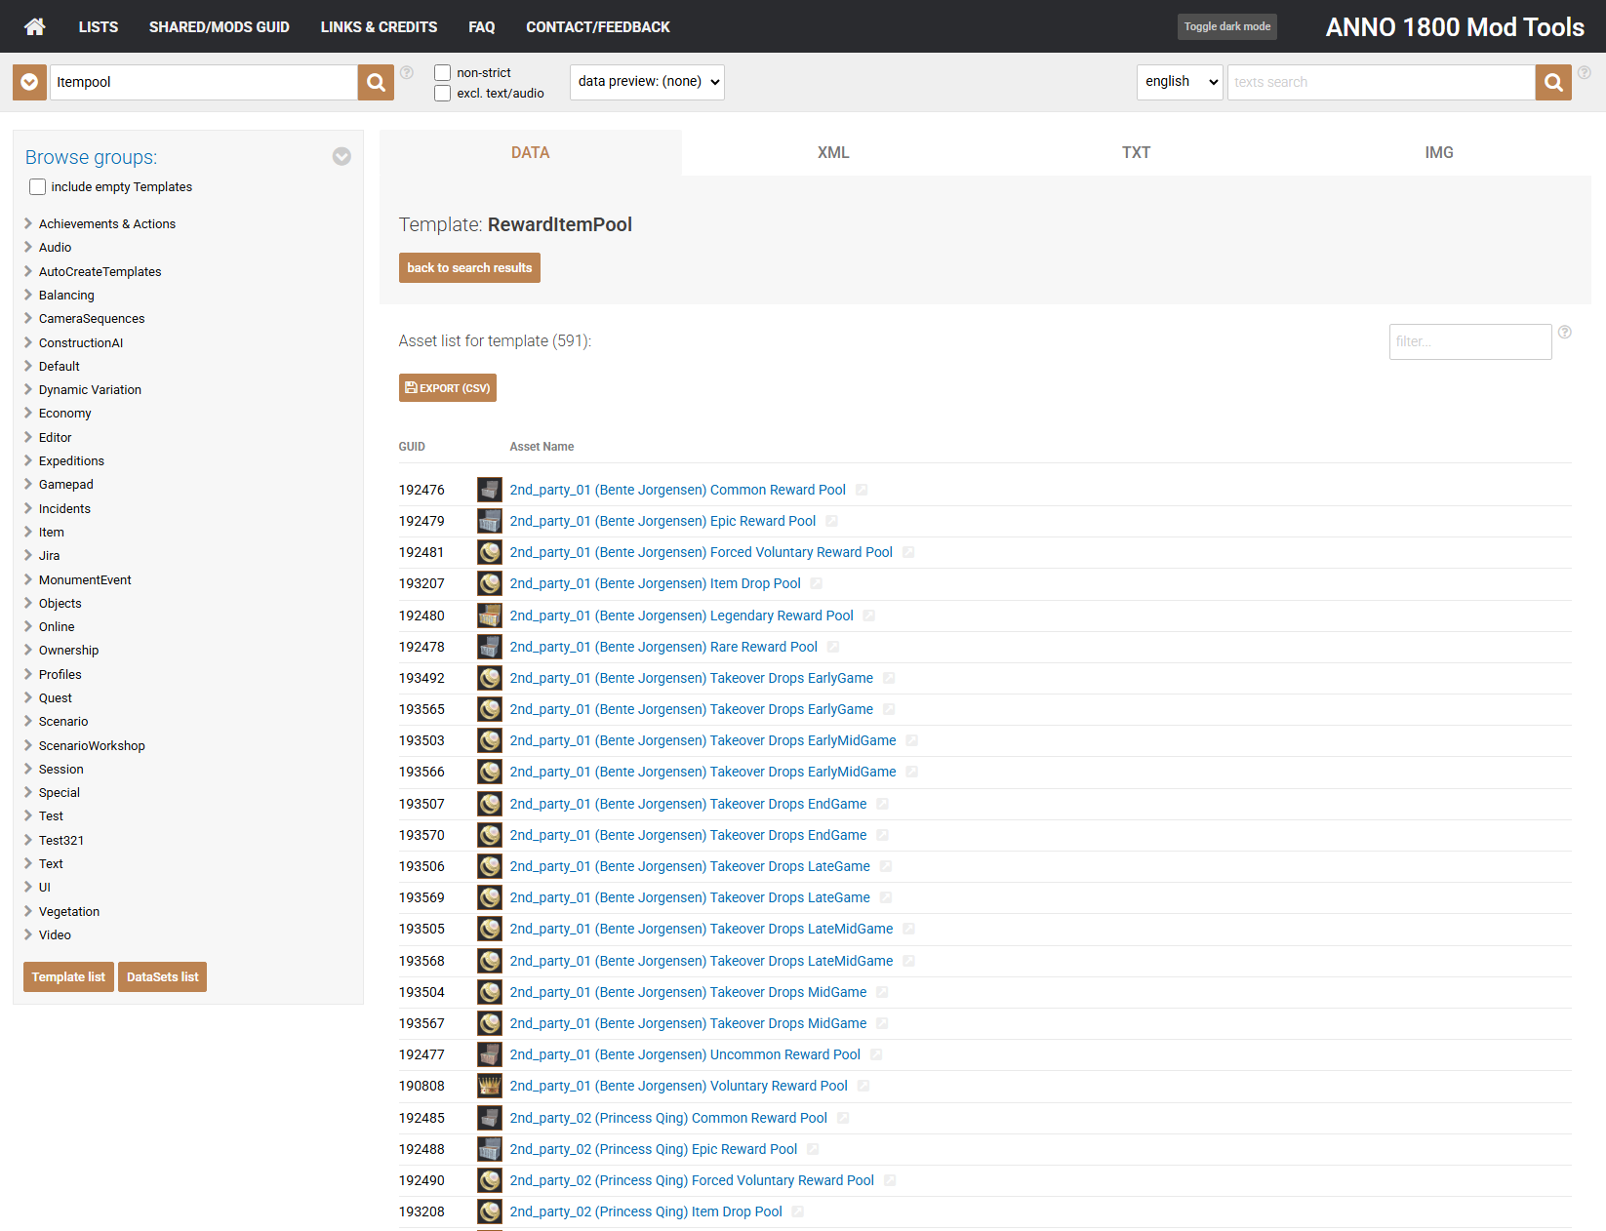Open the LINKS & CREDITS menu
1606x1231 pixels.
379,27
